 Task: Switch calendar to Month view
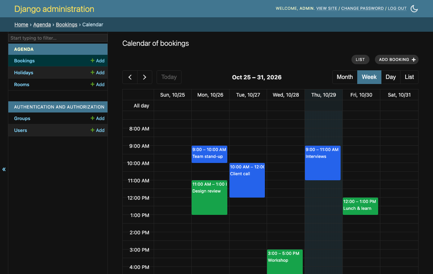[x=345, y=77]
